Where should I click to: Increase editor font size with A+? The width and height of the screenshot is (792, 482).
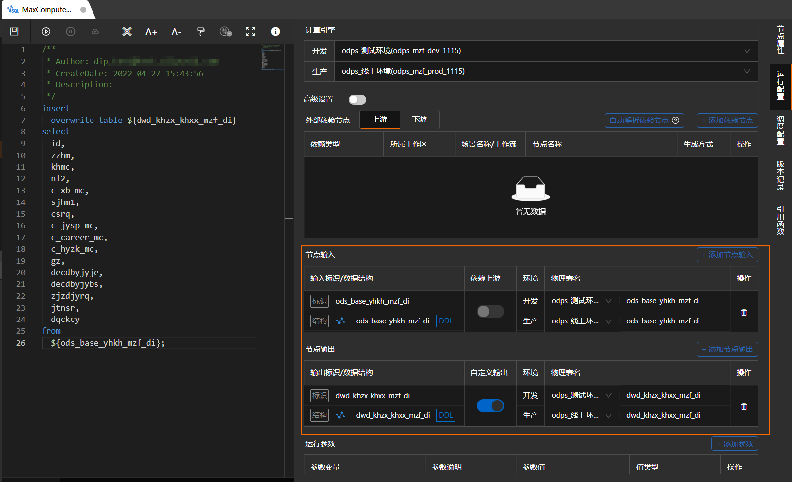tap(151, 32)
